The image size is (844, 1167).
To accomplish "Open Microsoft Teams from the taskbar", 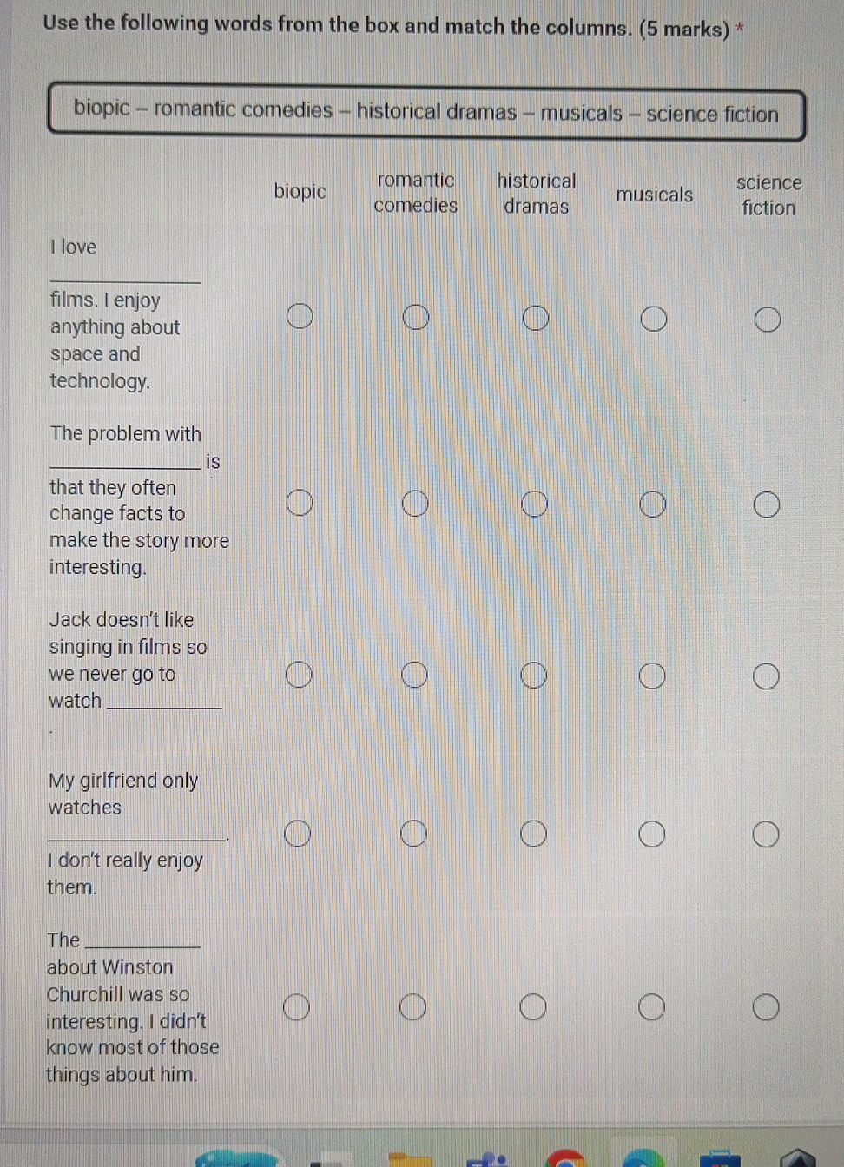I will pos(490,1160).
